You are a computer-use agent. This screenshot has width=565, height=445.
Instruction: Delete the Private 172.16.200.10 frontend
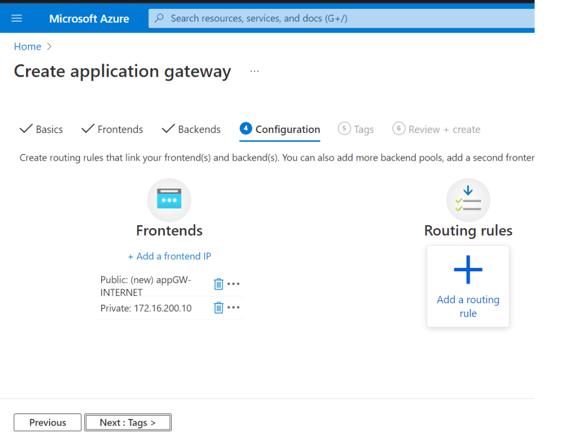[218, 308]
